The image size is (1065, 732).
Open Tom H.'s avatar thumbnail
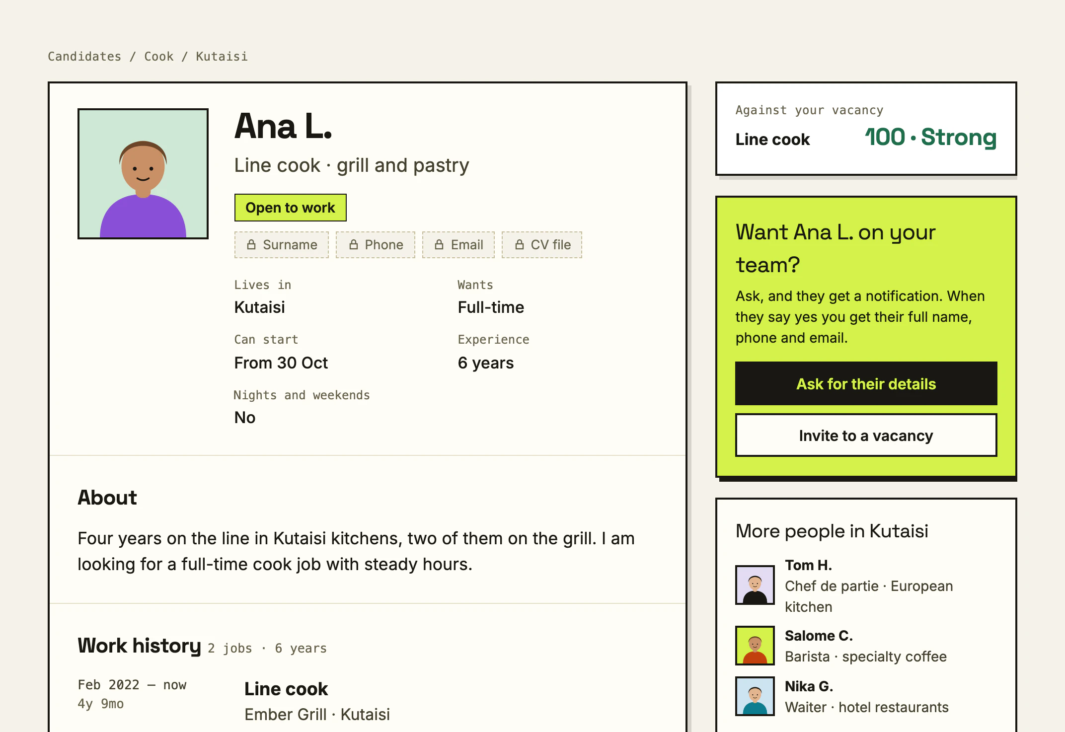coord(755,585)
